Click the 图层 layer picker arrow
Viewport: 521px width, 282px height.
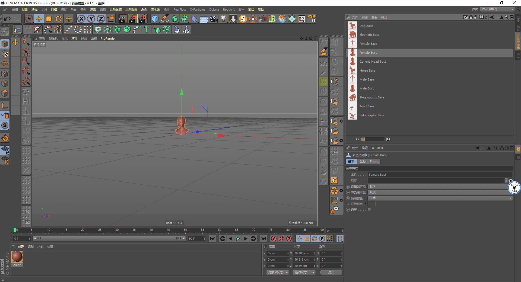(x=506, y=181)
